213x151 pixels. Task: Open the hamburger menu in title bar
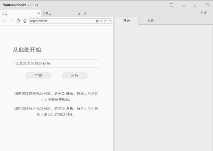click(x=171, y=5)
